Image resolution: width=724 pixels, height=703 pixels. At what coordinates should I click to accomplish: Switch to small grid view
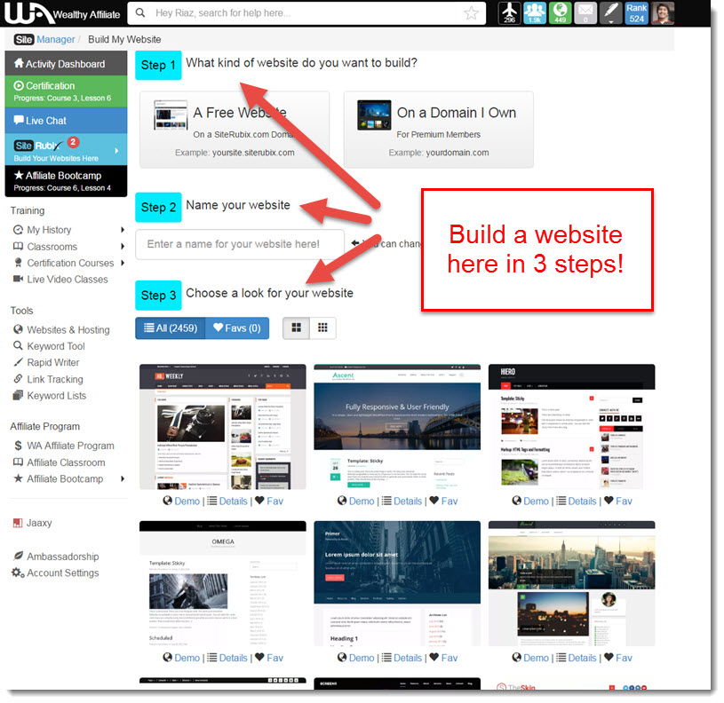click(322, 328)
